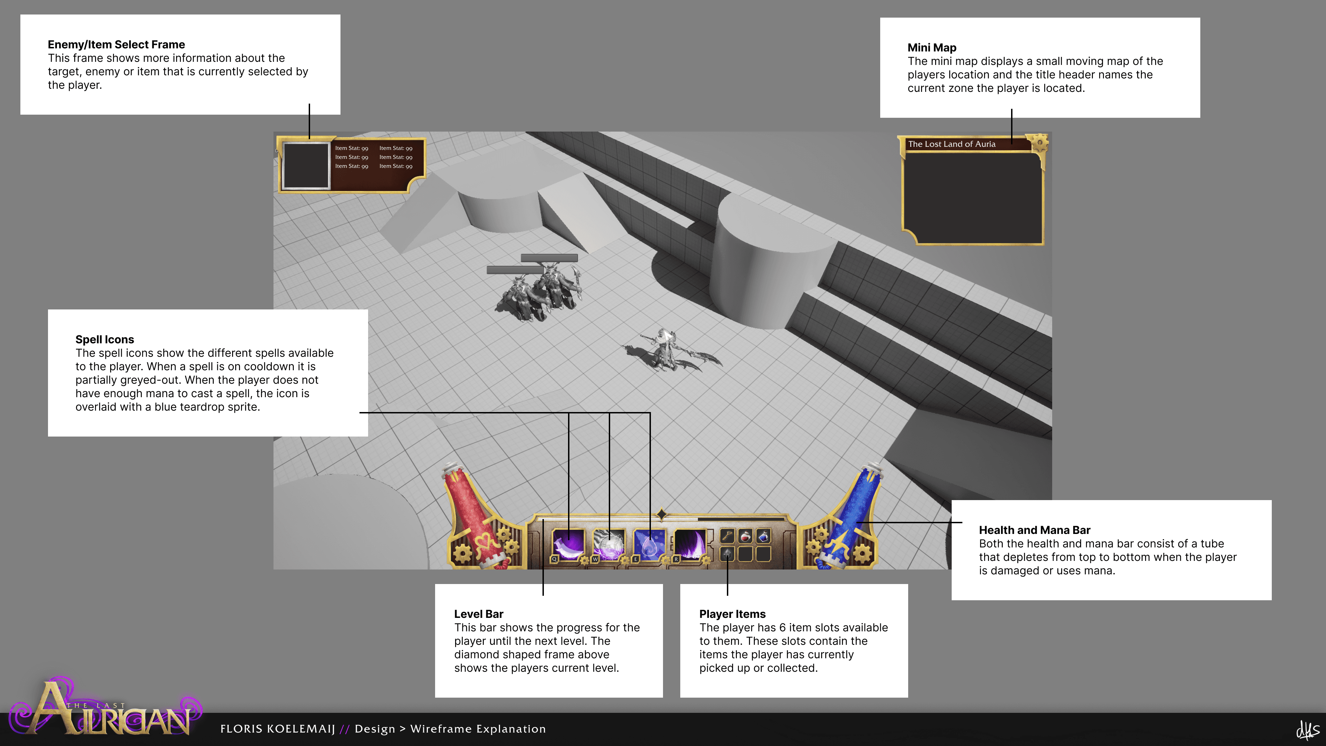Click the 'Level Bar' heading

click(x=479, y=614)
